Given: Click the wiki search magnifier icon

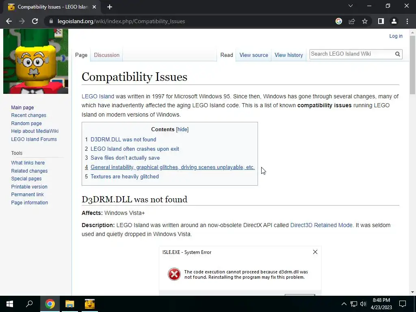Looking at the screenshot, I should click(x=397, y=54).
